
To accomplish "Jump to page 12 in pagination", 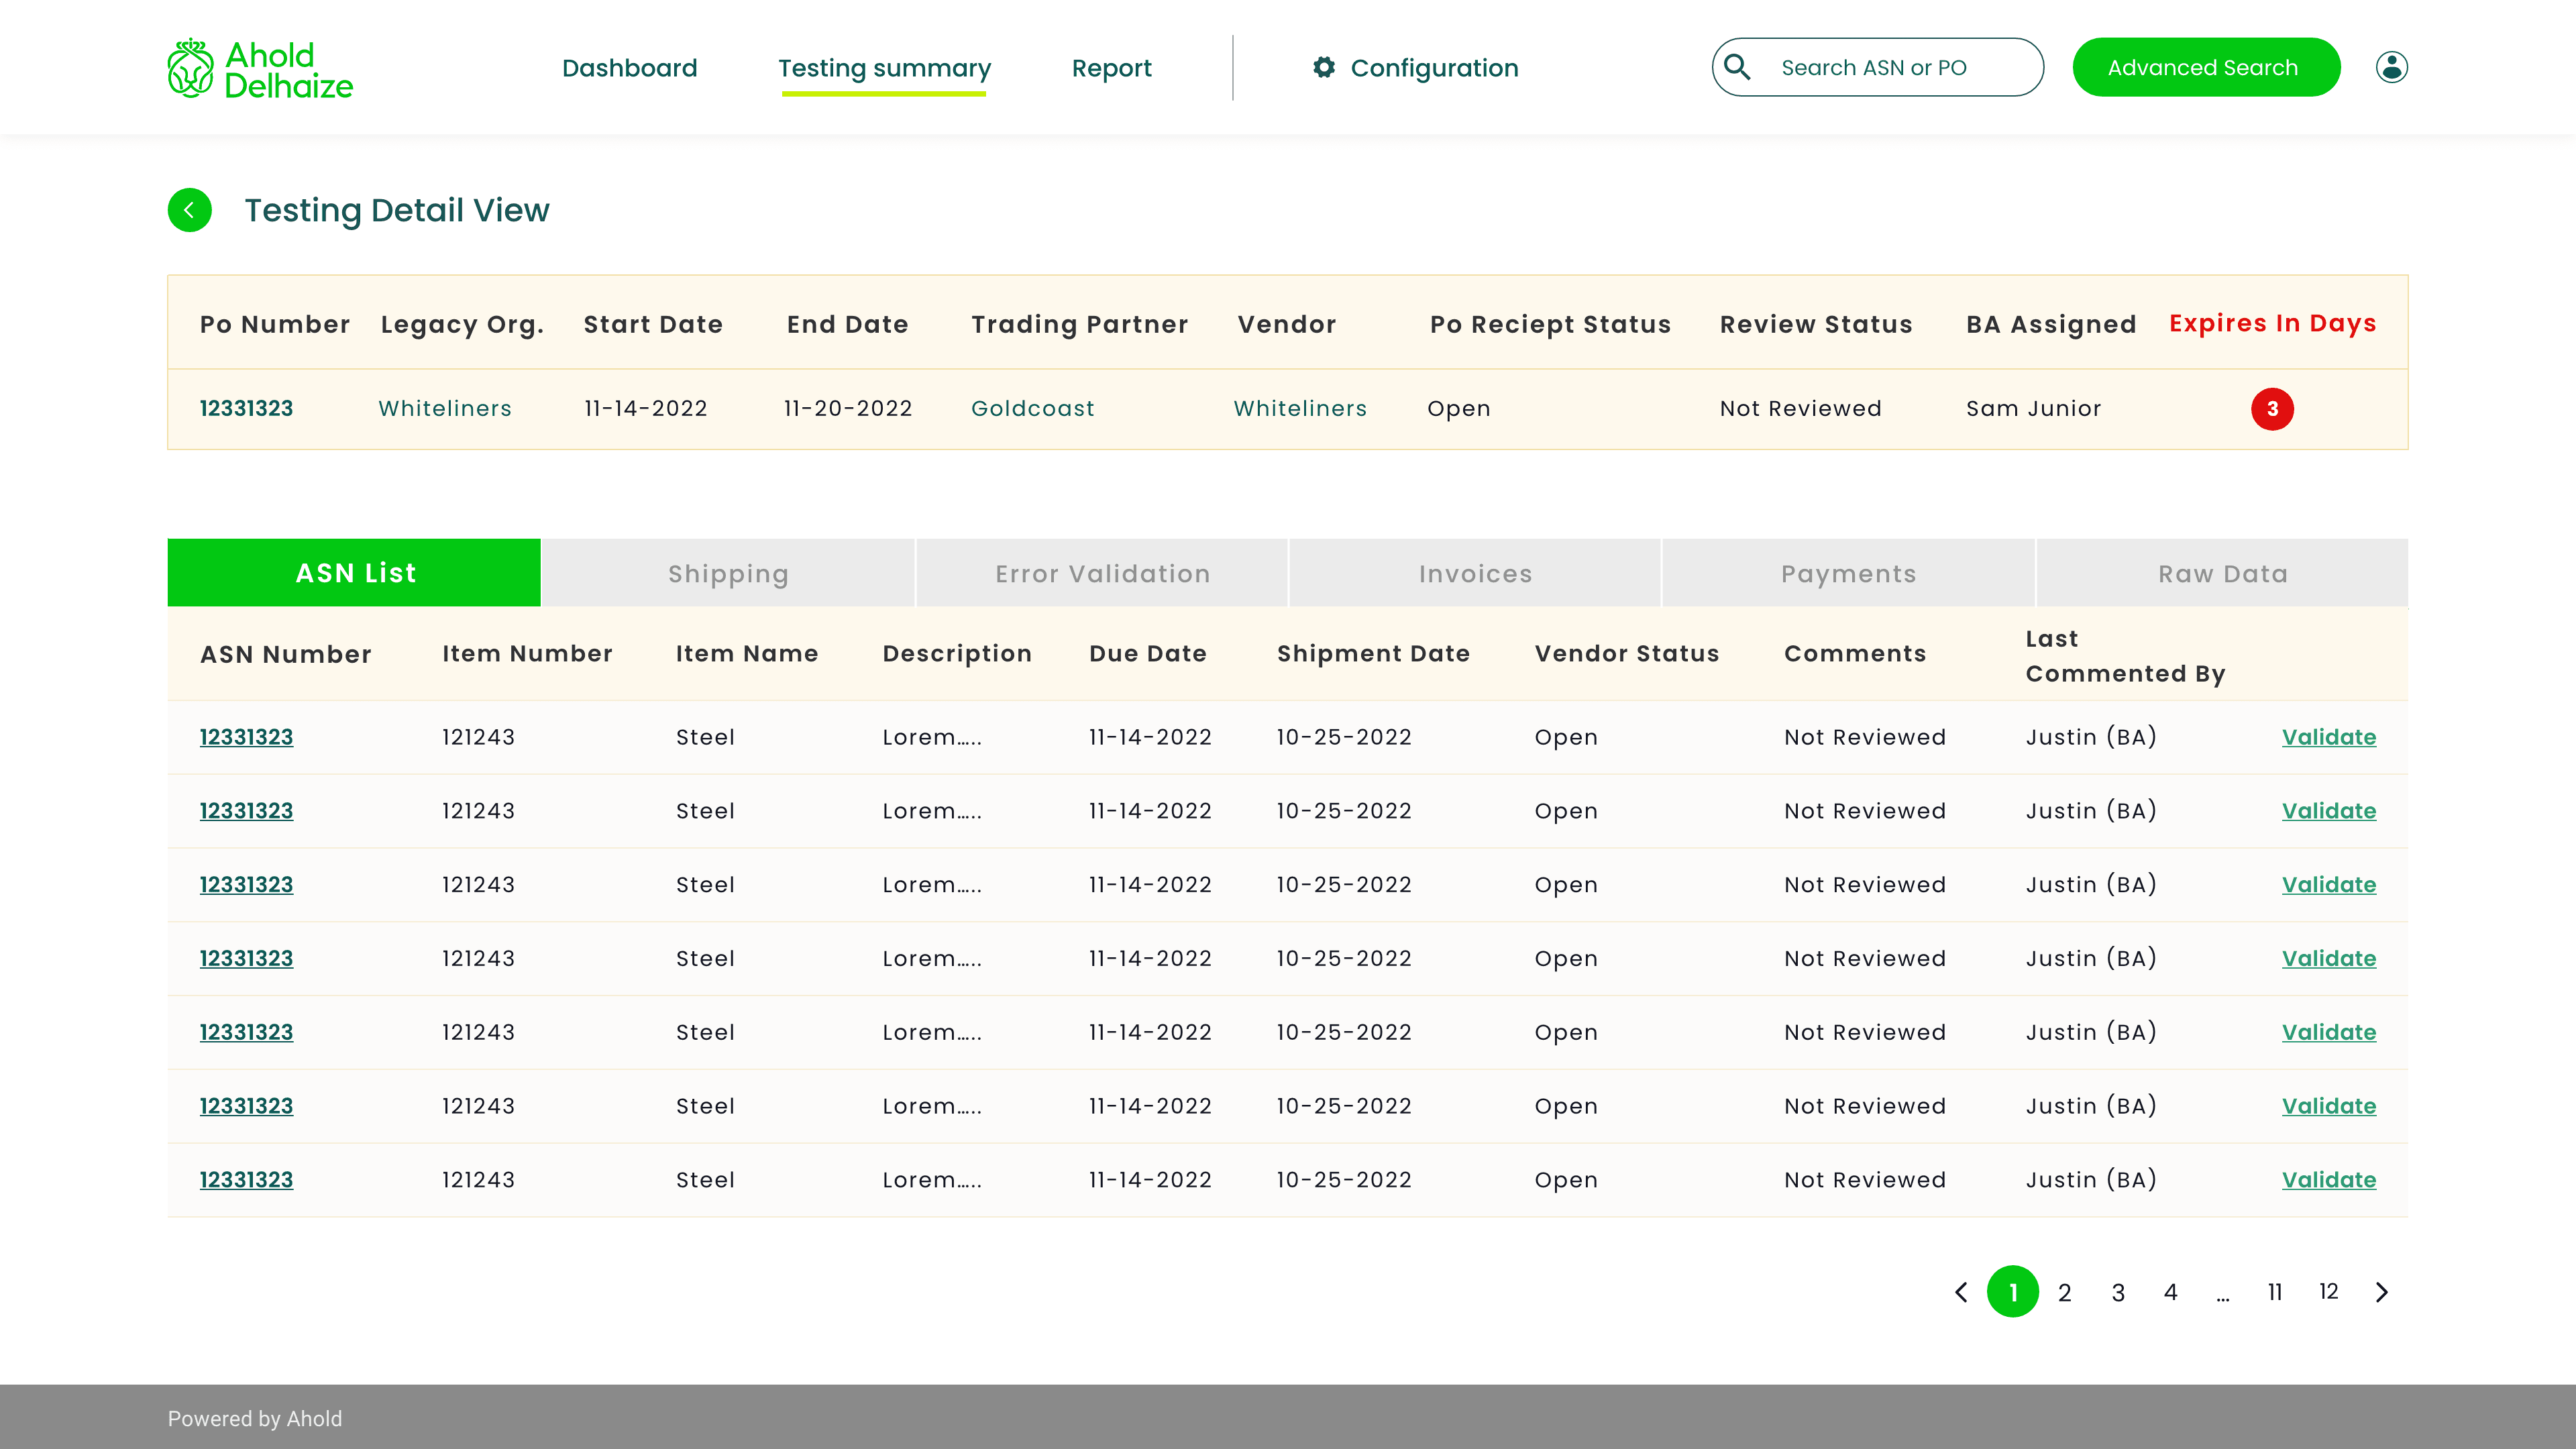I will (x=2328, y=1292).
